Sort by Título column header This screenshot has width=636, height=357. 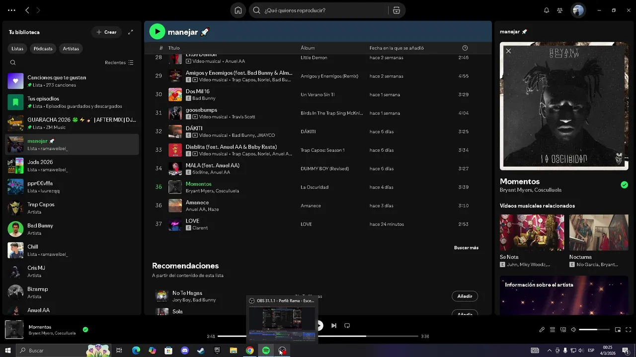(174, 48)
